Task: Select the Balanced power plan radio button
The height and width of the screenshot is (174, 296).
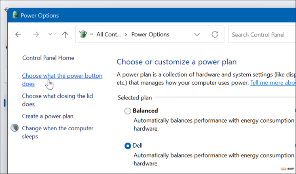Action: [128, 111]
